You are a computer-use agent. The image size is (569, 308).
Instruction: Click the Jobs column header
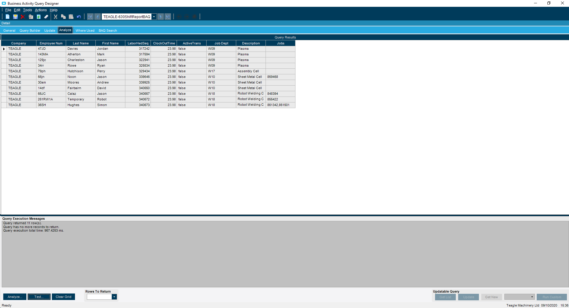click(x=281, y=43)
